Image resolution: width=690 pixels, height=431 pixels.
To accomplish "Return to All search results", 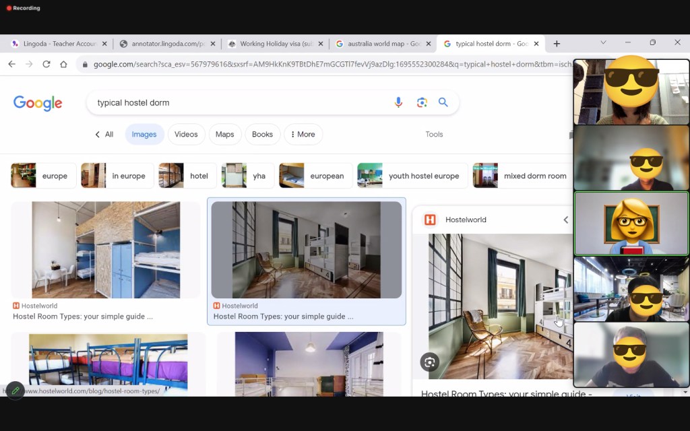I will (x=104, y=135).
